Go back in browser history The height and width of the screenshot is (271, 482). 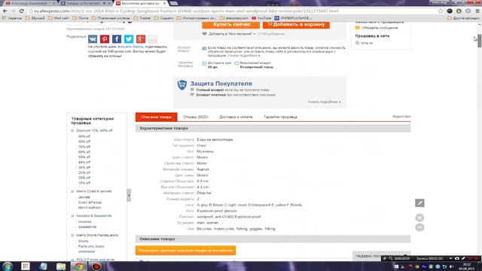coord(5,11)
